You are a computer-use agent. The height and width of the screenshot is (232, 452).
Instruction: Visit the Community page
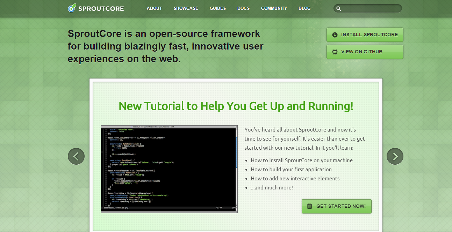[x=274, y=8]
